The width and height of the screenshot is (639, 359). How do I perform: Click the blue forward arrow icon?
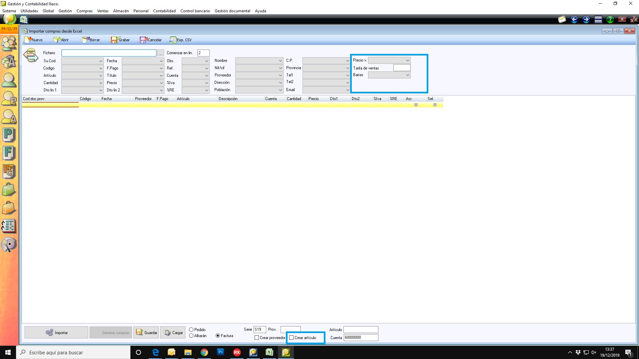[x=586, y=20]
